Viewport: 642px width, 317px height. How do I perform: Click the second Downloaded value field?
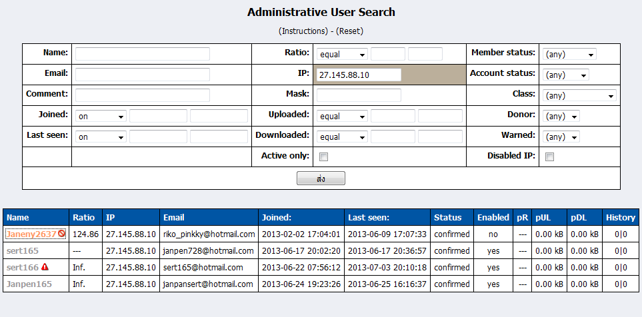click(440, 137)
